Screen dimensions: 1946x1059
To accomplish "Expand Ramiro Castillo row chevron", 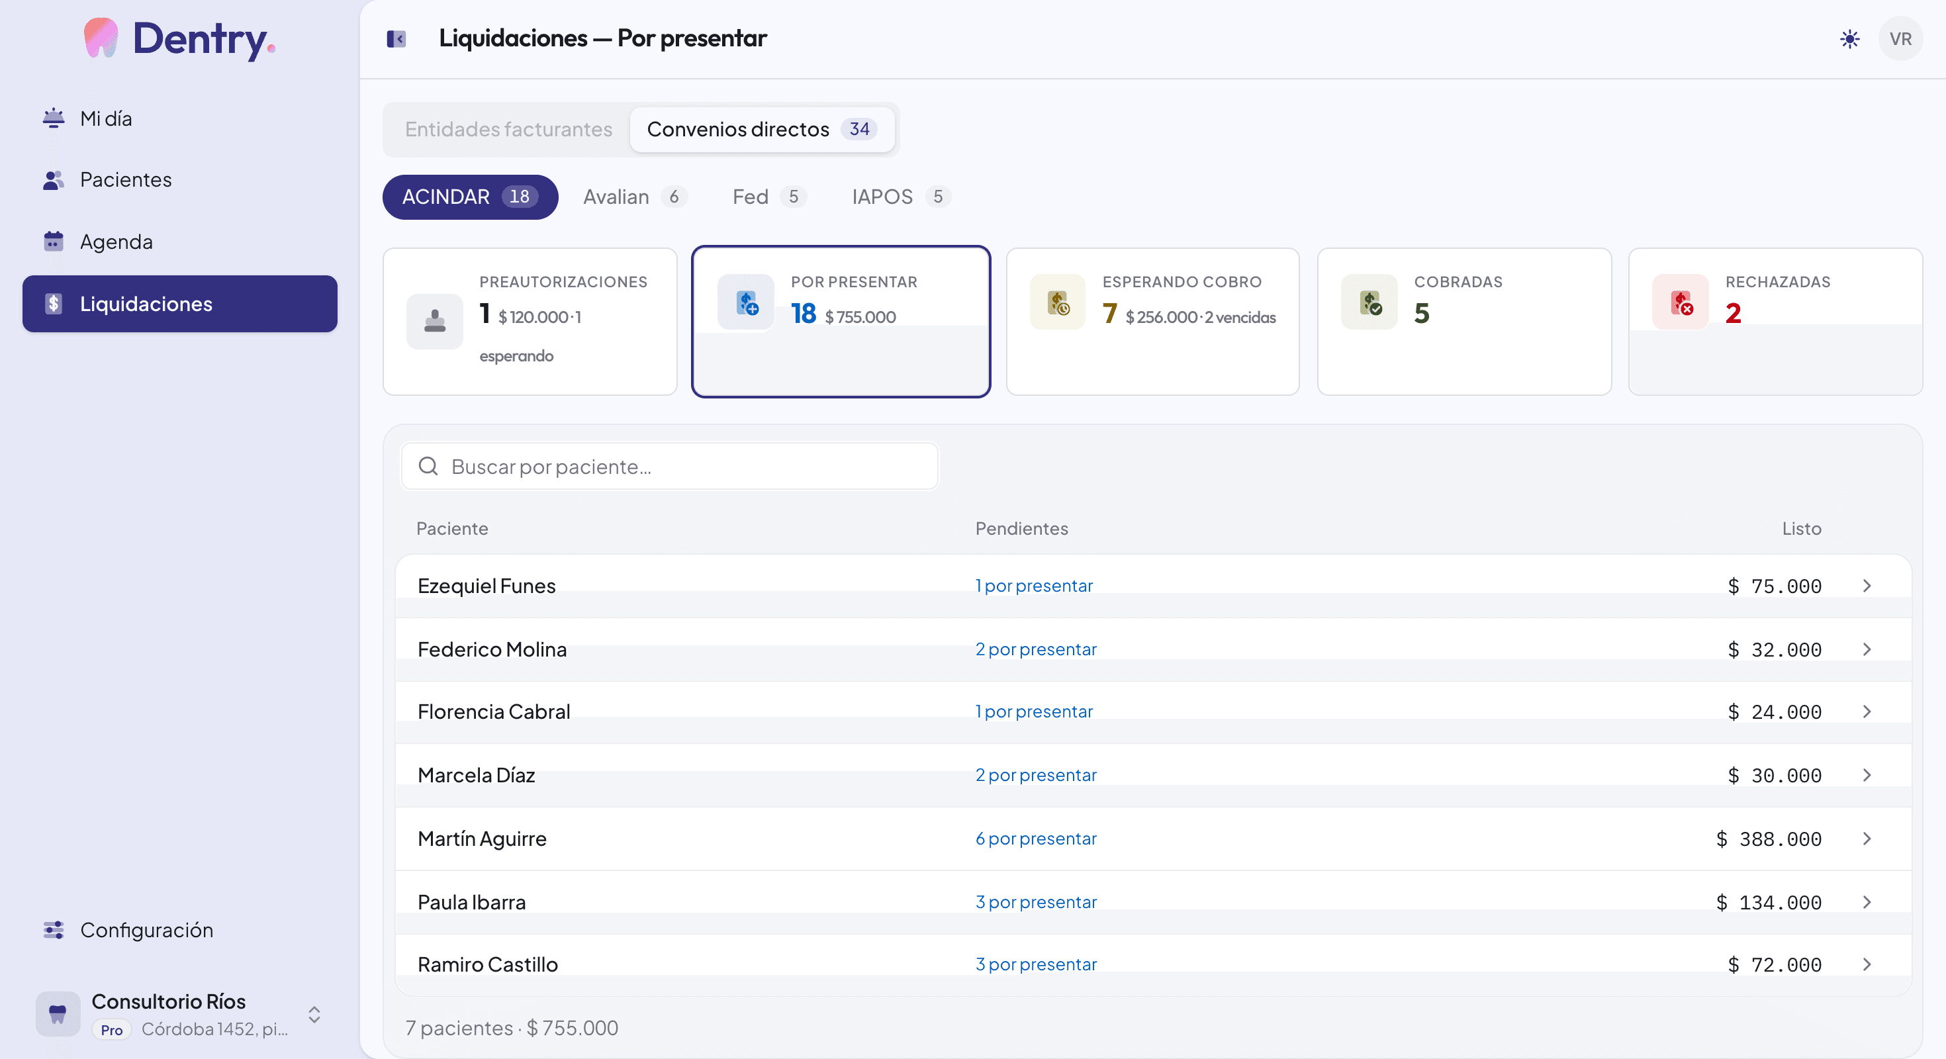I will (x=1867, y=964).
